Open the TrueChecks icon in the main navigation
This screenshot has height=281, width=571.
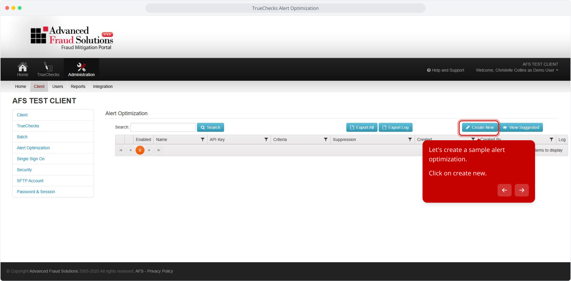coord(48,69)
